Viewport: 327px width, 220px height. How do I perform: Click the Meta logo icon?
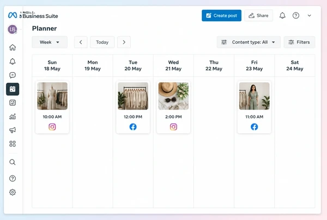[13, 15]
